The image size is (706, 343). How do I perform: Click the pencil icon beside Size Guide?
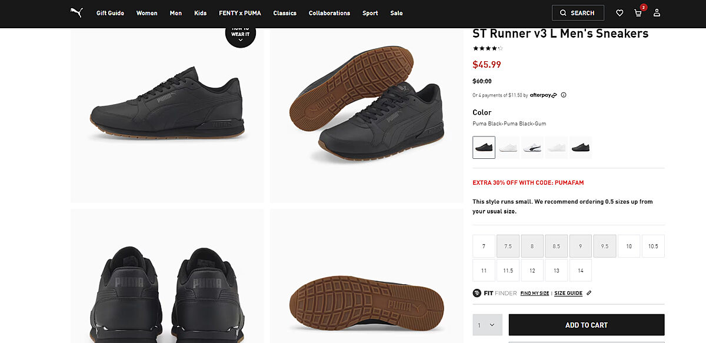[589, 293]
